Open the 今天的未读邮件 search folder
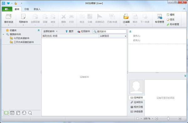The image size is (188, 123). point(20,38)
